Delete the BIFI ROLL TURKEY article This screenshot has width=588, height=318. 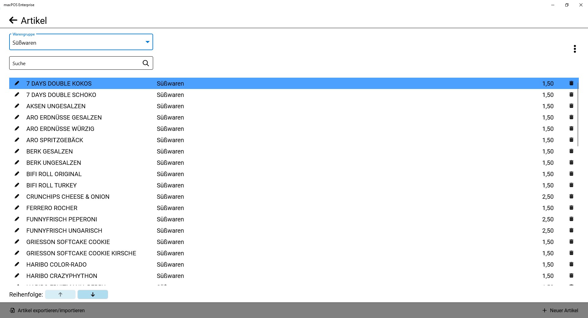point(571,185)
